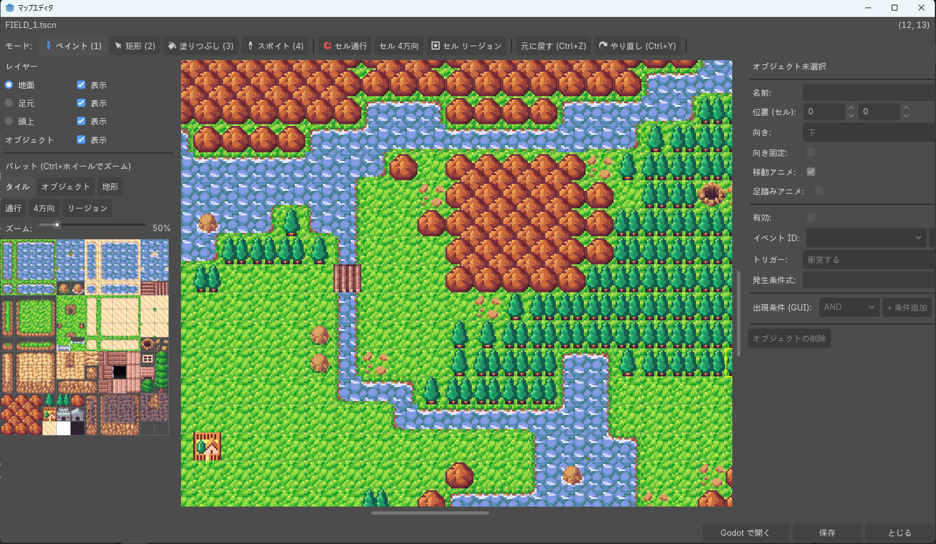Click the 名前 name input field
Screen dimensions: 936x544
pyautogui.click(x=869, y=92)
